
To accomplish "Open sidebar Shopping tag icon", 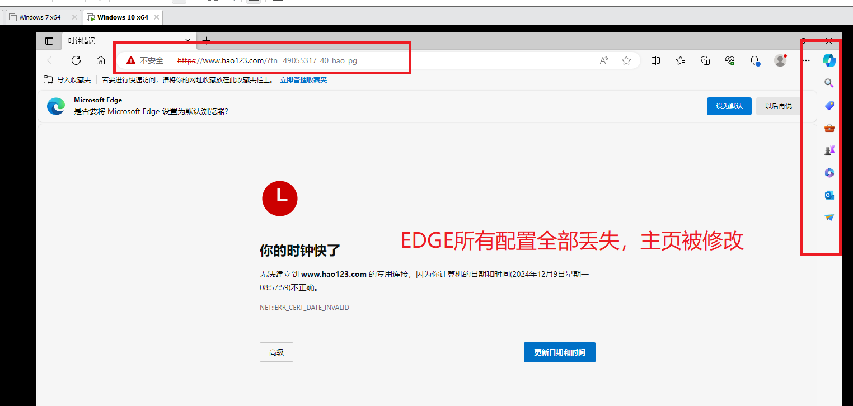I will [829, 106].
